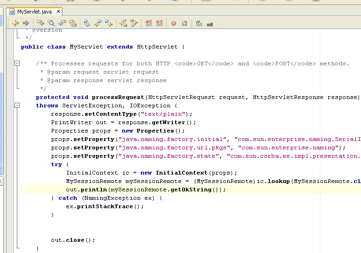Stop macro recording with square icon
This screenshot has height=253, width=361.
pos(184,23)
